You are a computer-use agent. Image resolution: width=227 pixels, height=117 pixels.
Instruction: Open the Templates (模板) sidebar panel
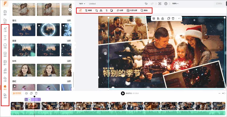click(x=5, y=13)
